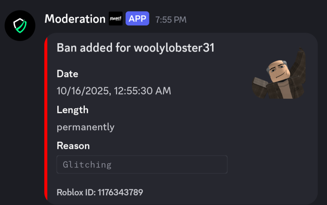The image size is (327, 205).
Task: Click the "permanently" ban length value
Action: pyautogui.click(x=86, y=127)
